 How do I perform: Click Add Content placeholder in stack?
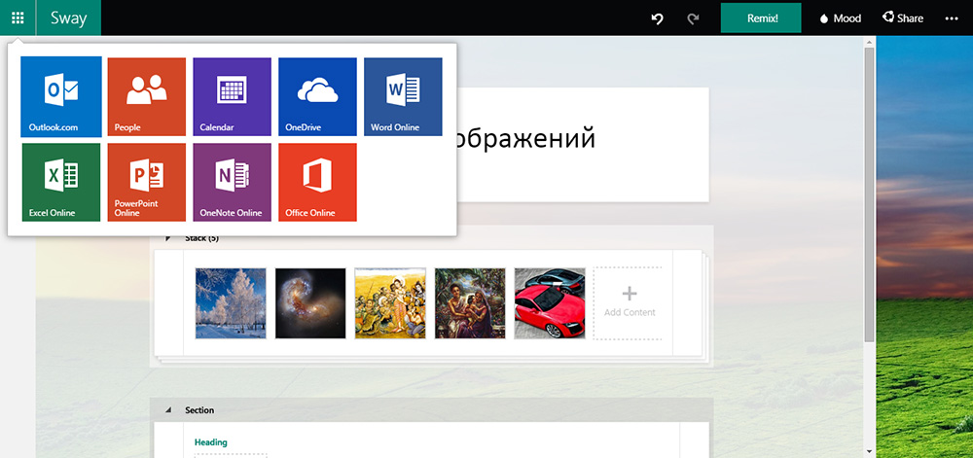(x=630, y=303)
